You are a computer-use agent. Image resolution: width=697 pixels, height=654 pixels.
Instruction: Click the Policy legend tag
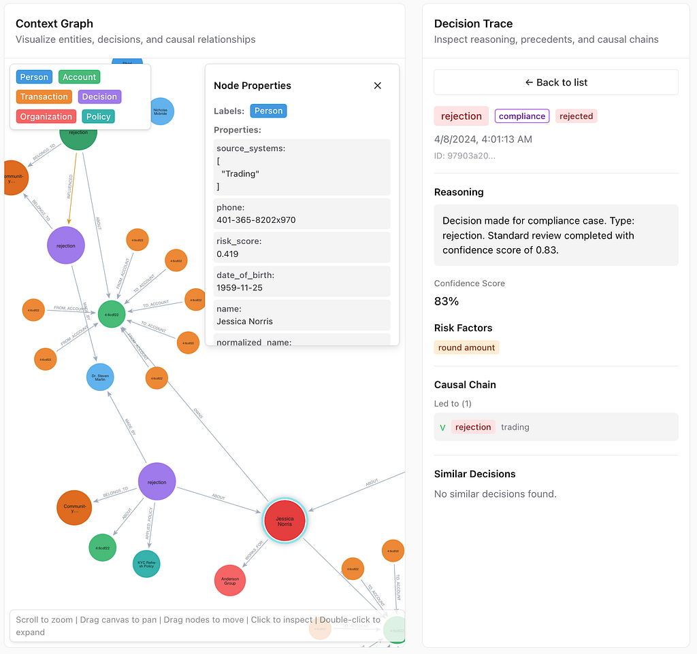(98, 116)
